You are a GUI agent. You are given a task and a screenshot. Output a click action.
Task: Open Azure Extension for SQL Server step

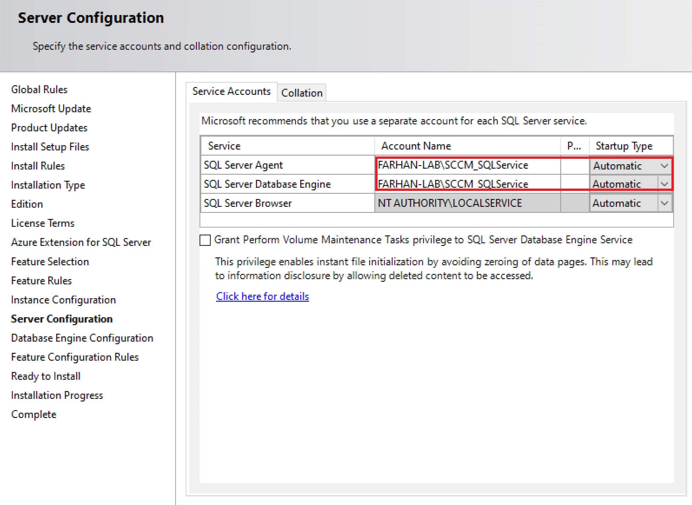[x=81, y=242]
